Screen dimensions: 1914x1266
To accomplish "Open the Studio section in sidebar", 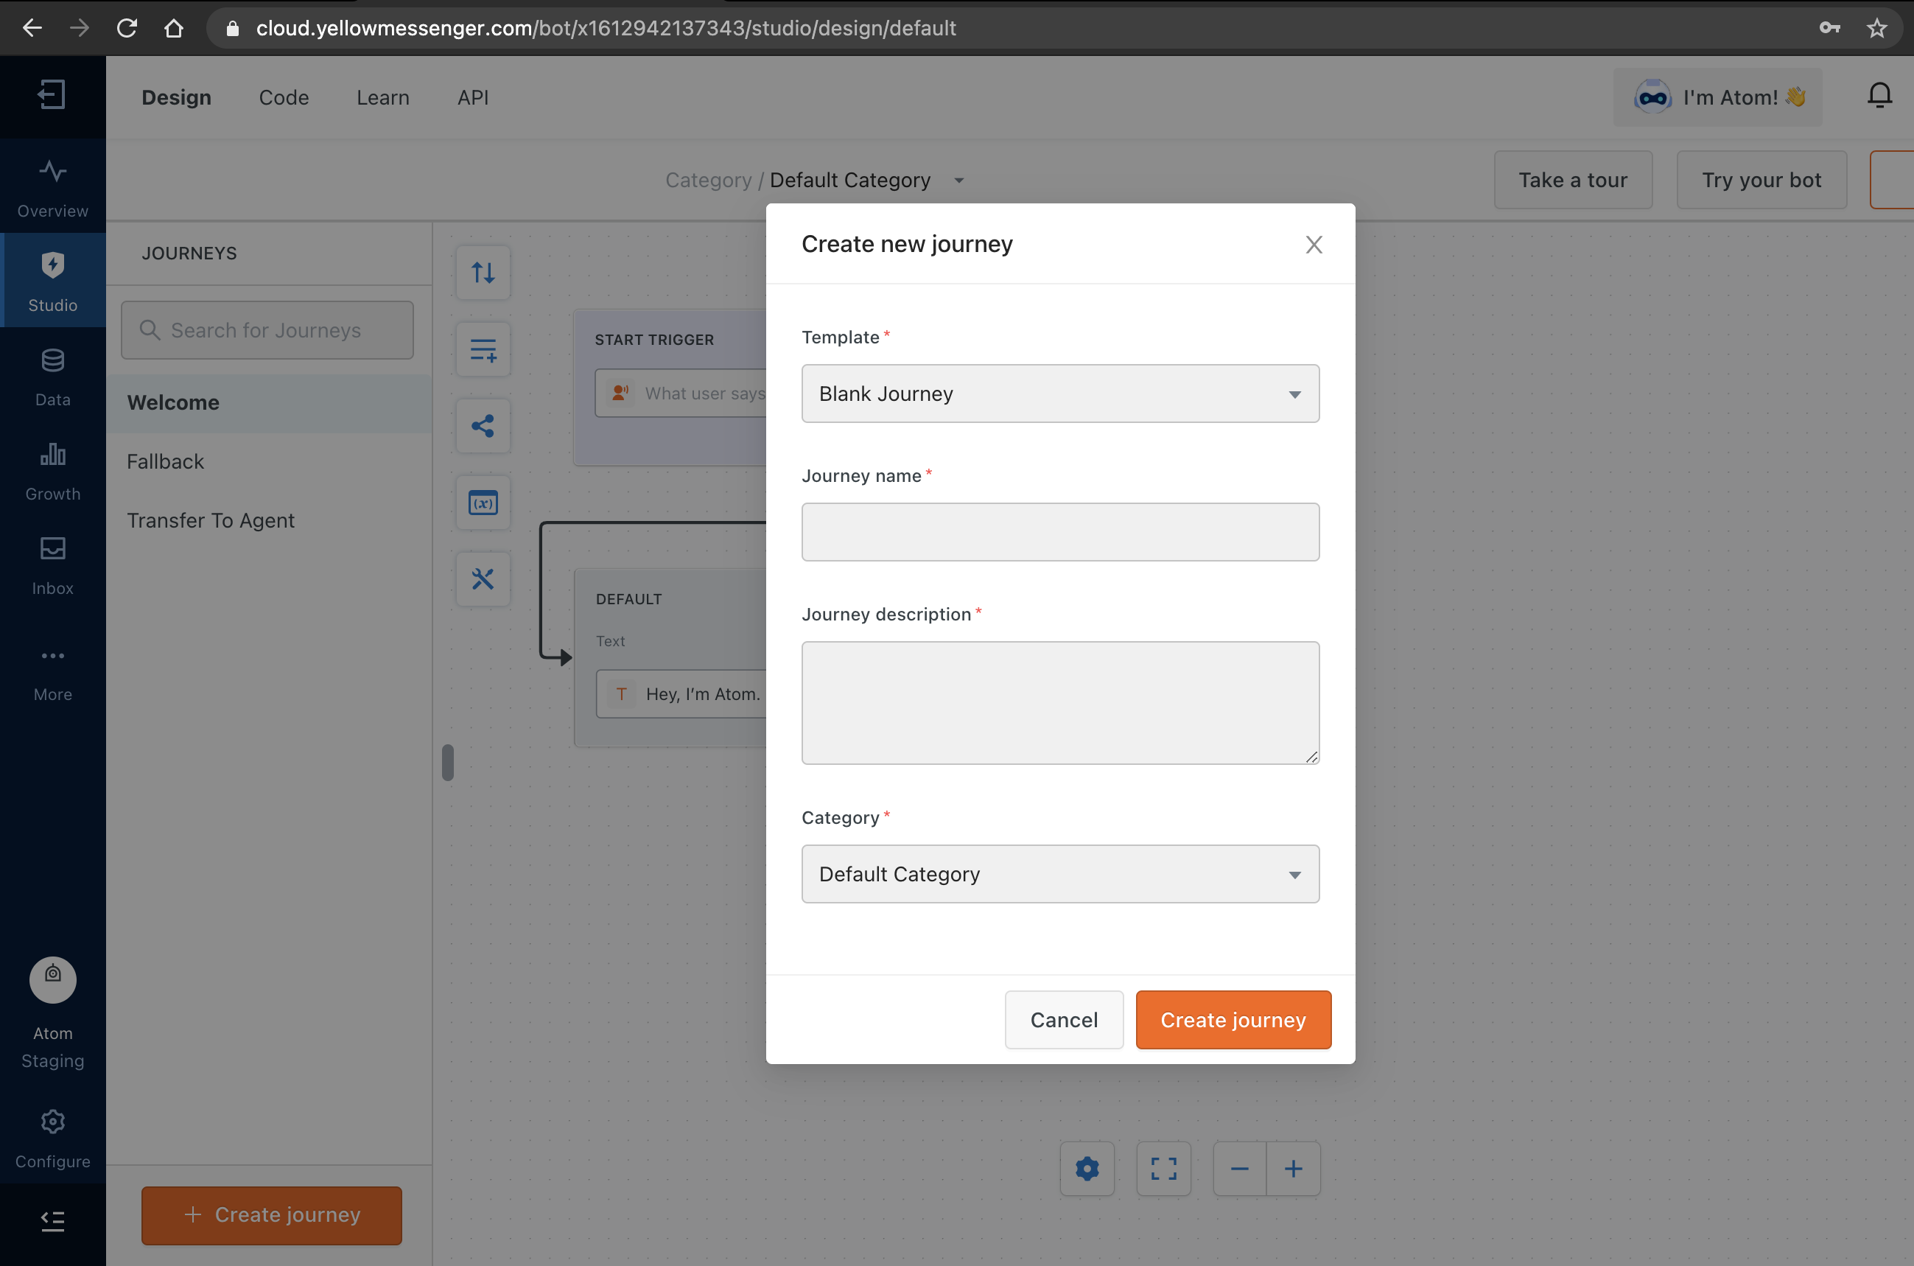I will 52,281.
